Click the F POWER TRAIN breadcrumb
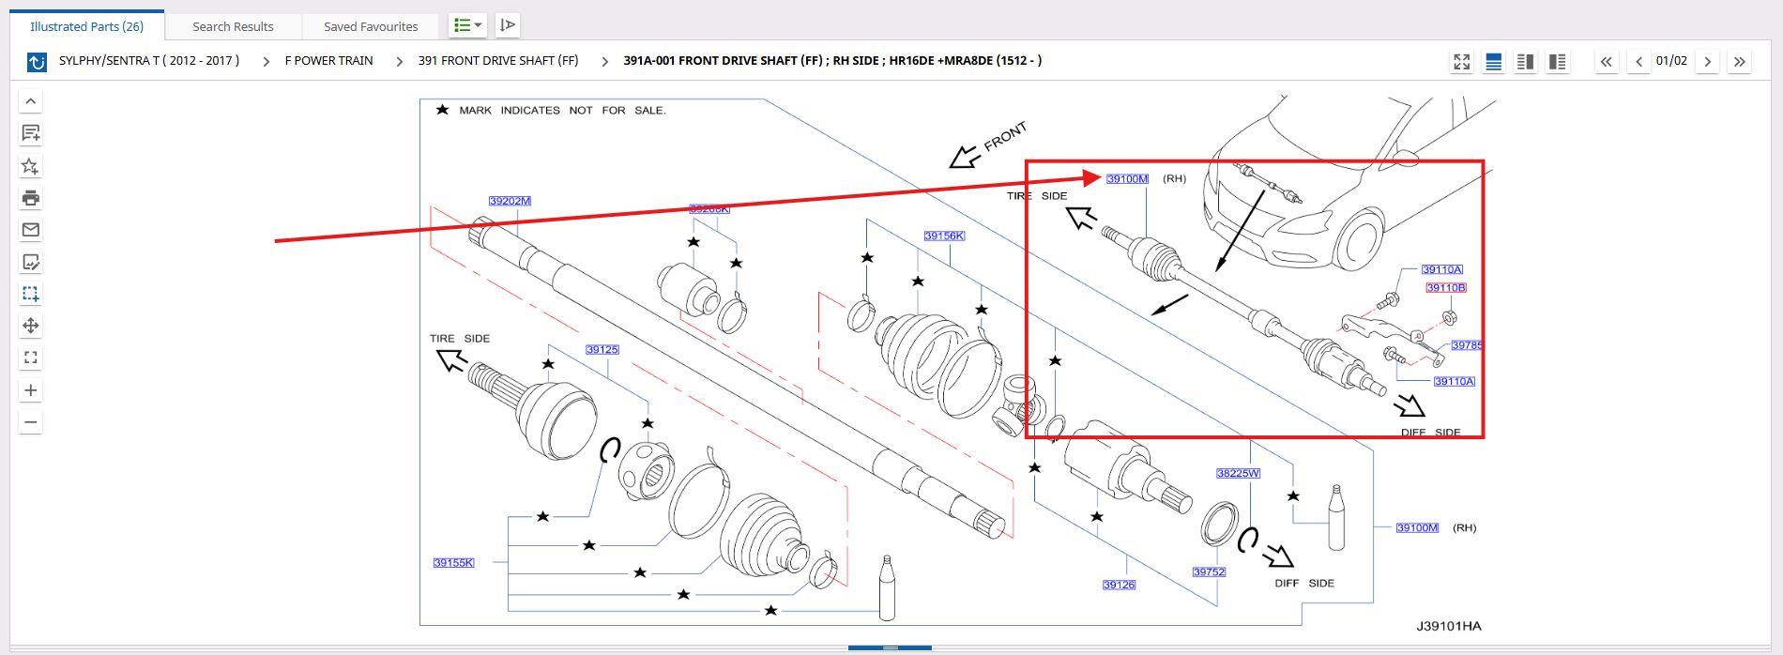The image size is (1783, 655). tap(328, 61)
